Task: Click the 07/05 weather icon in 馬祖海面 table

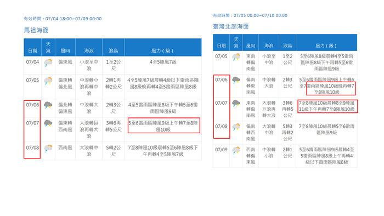Action: click(48, 81)
